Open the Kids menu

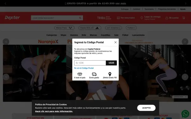[x=84, y=35]
